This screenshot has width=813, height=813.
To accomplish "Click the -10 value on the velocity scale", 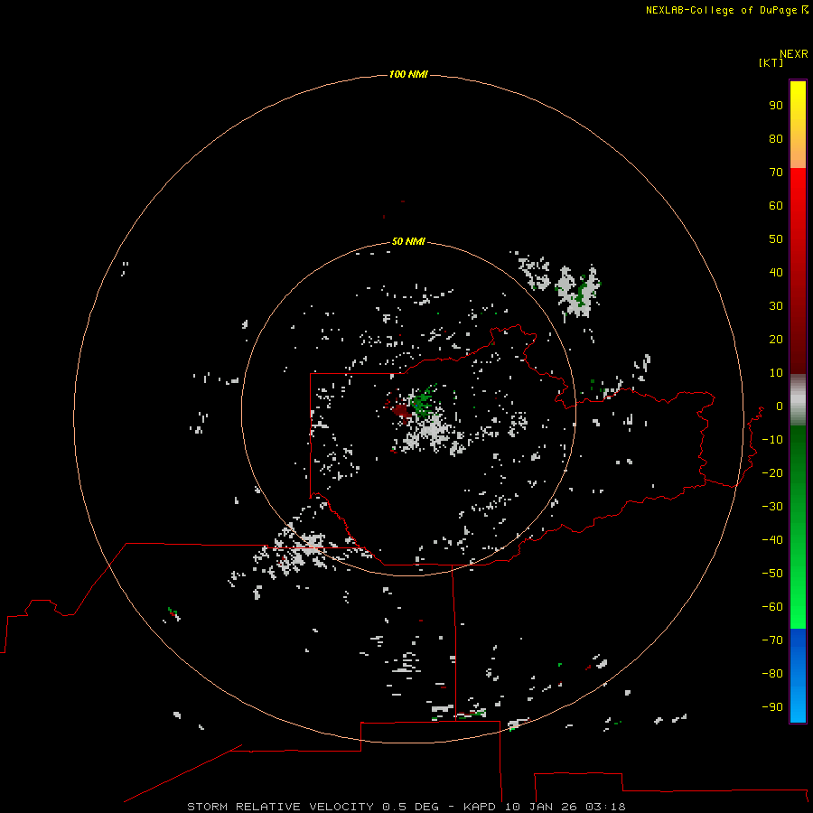I will click(772, 440).
